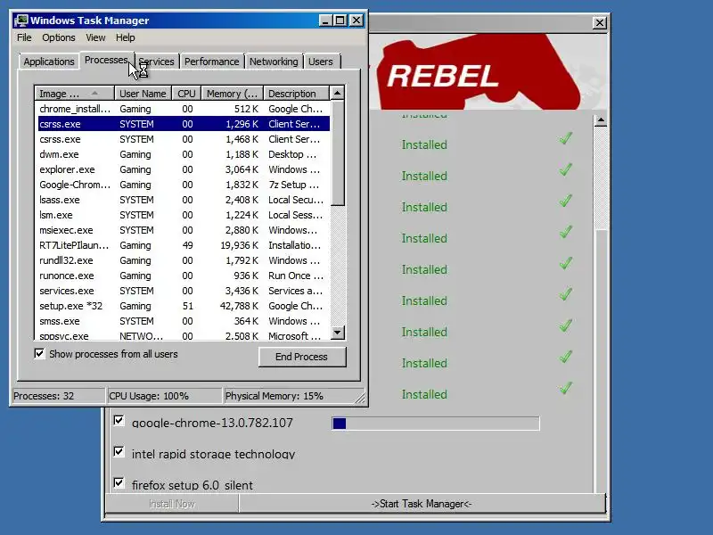Click the 42,788 K memory value

[239, 306]
